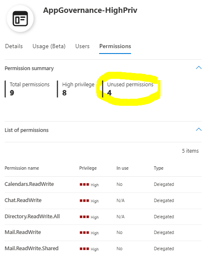Collapse the List of permissions chevron
The width and height of the screenshot is (204, 256).
pos(199,129)
